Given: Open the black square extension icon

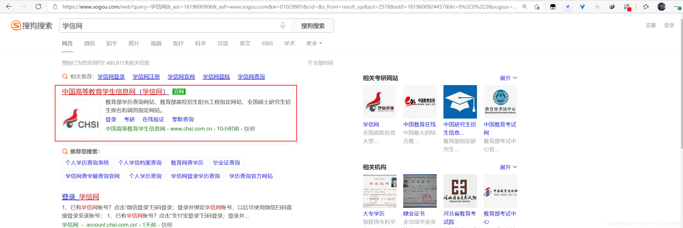Looking at the screenshot, I should (553, 7).
